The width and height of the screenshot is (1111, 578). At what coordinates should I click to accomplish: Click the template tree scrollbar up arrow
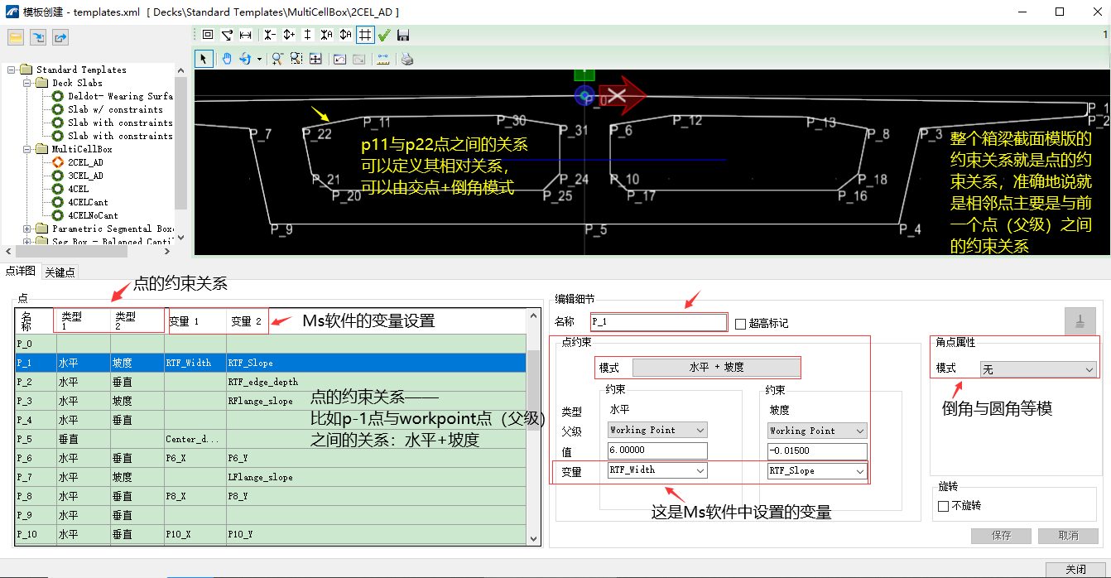pos(180,70)
